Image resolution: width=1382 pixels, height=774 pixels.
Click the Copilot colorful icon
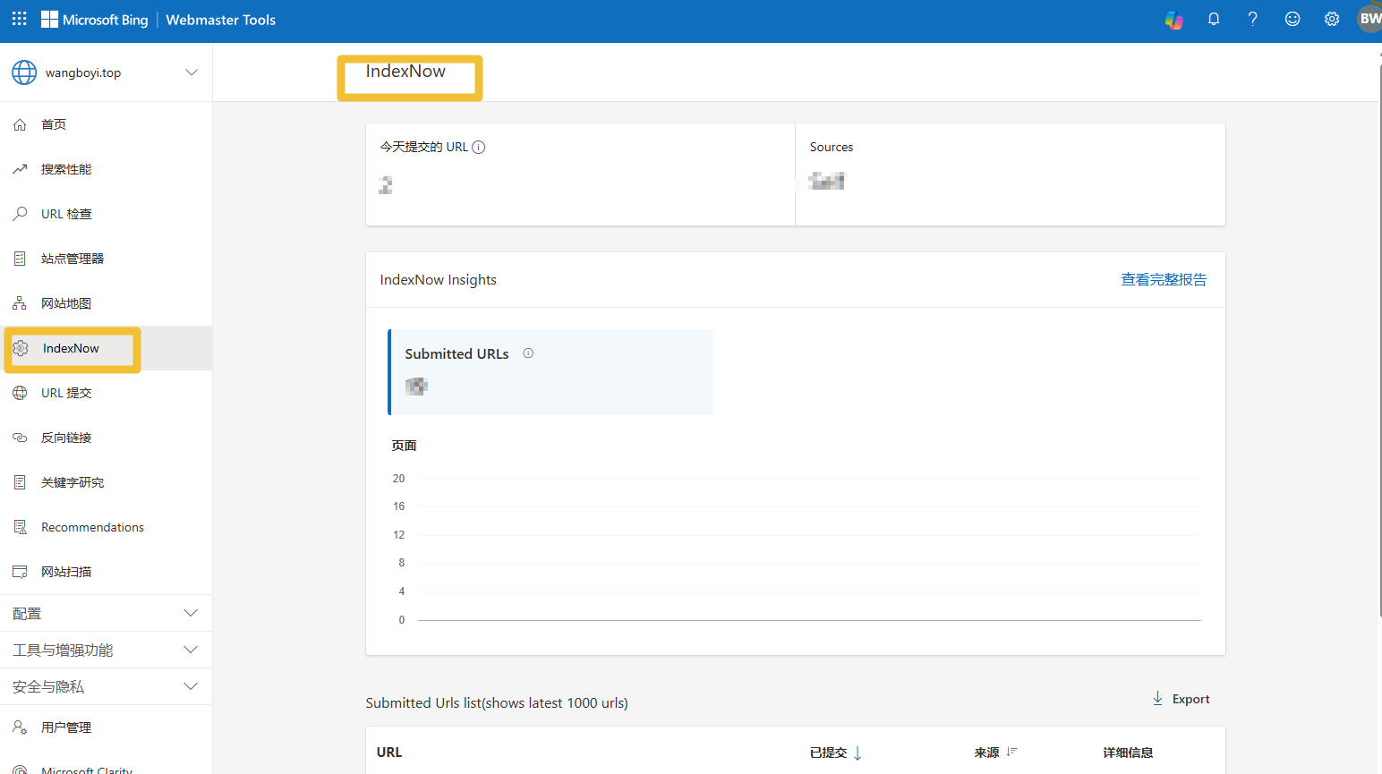[x=1173, y=20]
